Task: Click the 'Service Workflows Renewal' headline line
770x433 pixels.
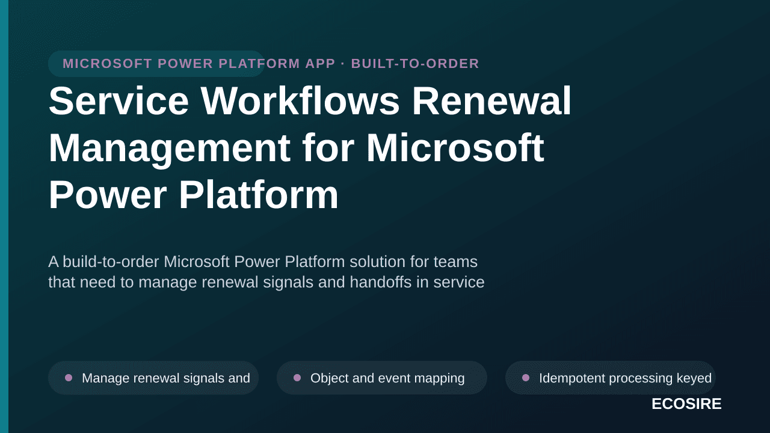Action: [x=310, y=100]
